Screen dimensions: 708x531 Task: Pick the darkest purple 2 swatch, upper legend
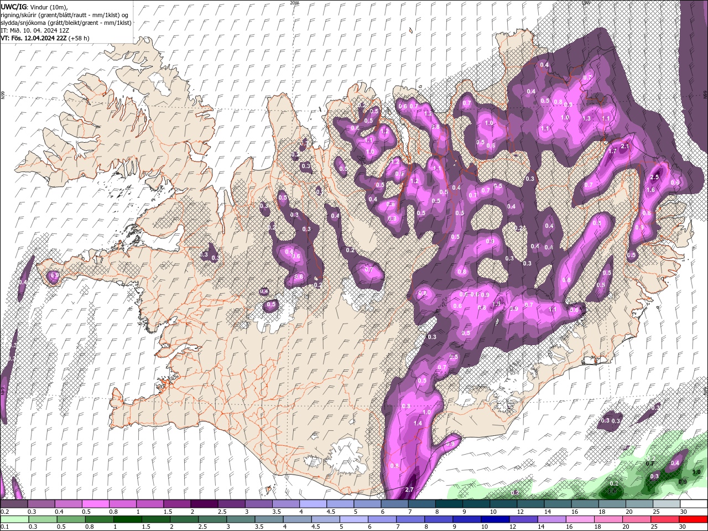204,504
